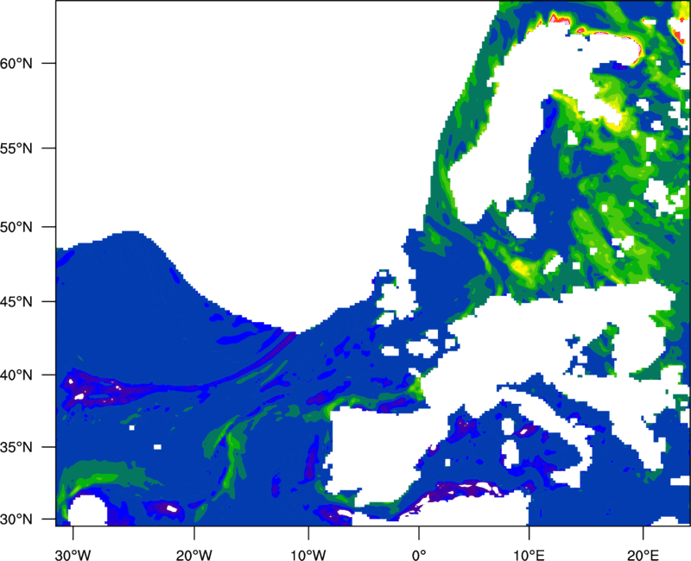Click the 20°W longitude label

click(194, 555)
